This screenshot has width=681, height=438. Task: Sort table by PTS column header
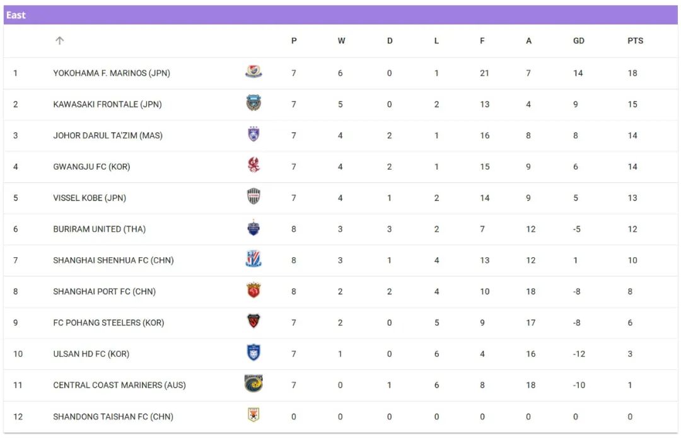tap(635, 40)
